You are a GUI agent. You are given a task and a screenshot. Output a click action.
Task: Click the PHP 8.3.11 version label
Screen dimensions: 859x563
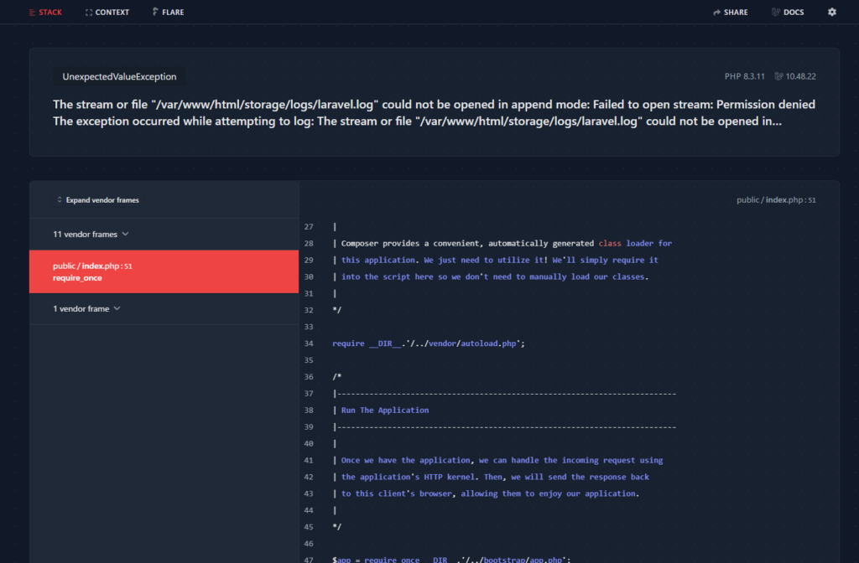745,76
